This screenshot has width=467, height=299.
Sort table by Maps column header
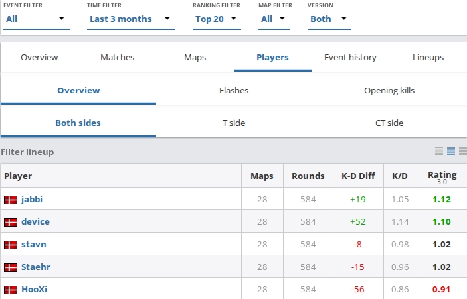[x=262, y=176]
